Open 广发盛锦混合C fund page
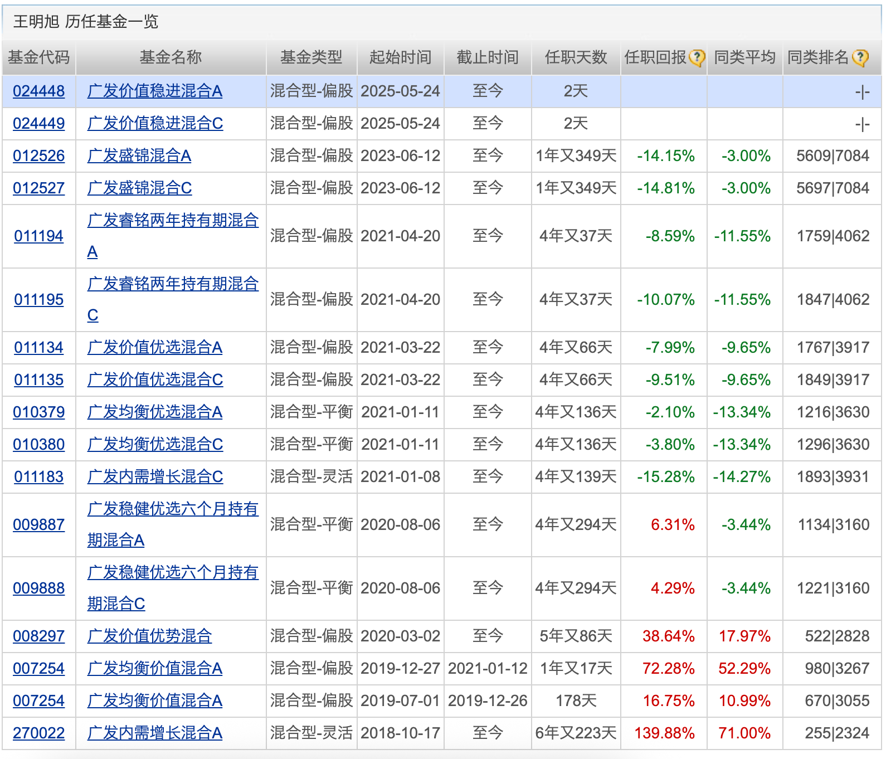The height and width of the screenshot is (759, 886). [x=140, y=188]
